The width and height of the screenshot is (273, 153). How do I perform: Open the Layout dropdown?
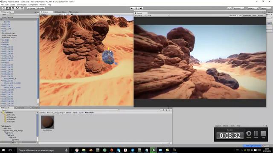[x=265, y=8]
